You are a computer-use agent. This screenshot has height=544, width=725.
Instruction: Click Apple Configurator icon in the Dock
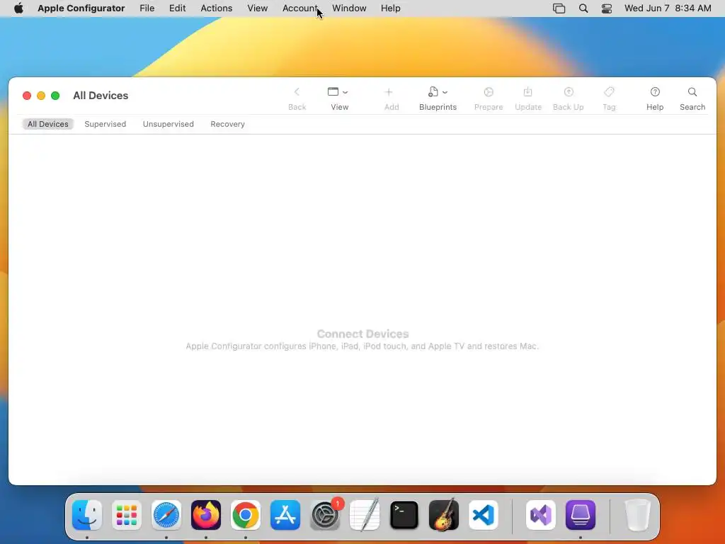581,515
